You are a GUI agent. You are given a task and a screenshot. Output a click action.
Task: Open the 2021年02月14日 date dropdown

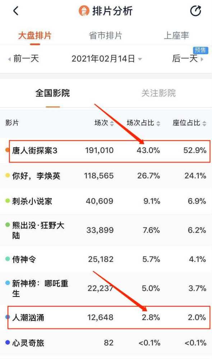tap(107, 59)
